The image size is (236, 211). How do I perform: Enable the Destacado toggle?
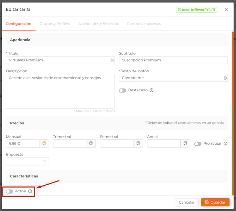point(123,90)
